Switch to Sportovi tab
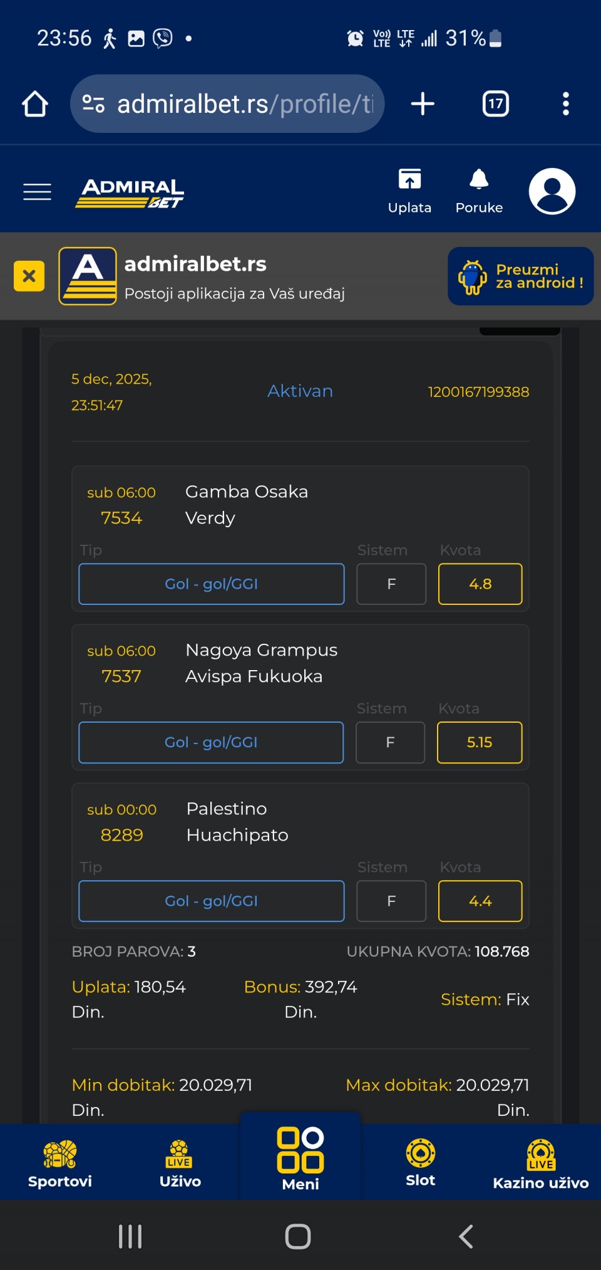The width and height of the screenshot is (601, 1270). pyautogui.click(x=60, y=1163)
